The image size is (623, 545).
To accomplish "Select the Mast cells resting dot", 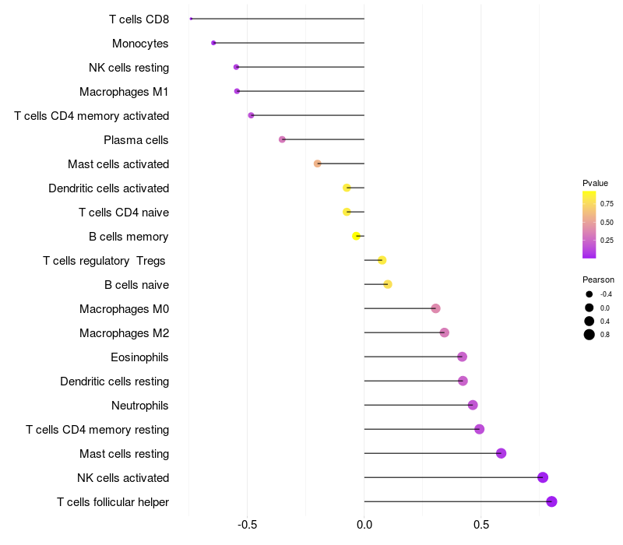I will (x=501, y=453).
